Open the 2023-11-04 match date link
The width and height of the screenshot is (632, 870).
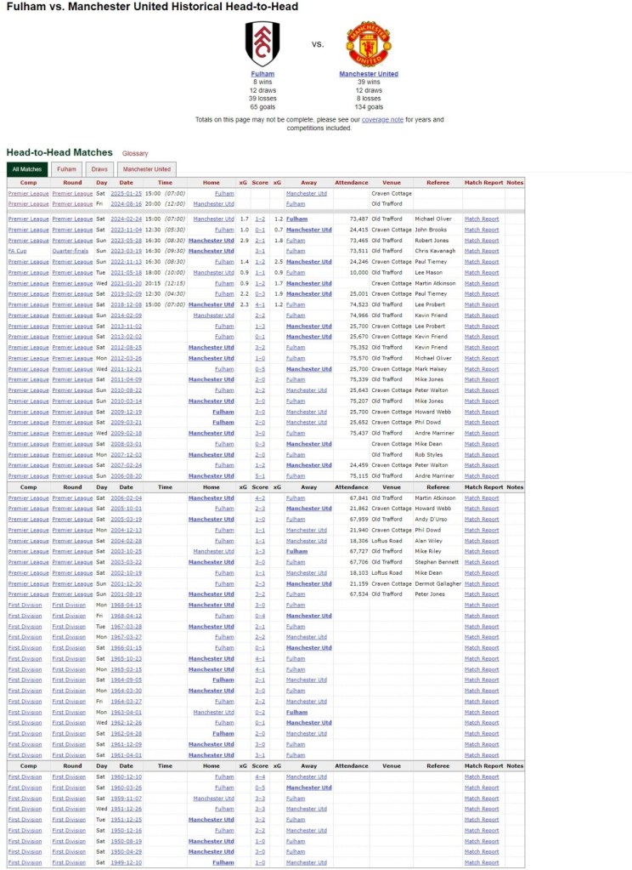126,230
